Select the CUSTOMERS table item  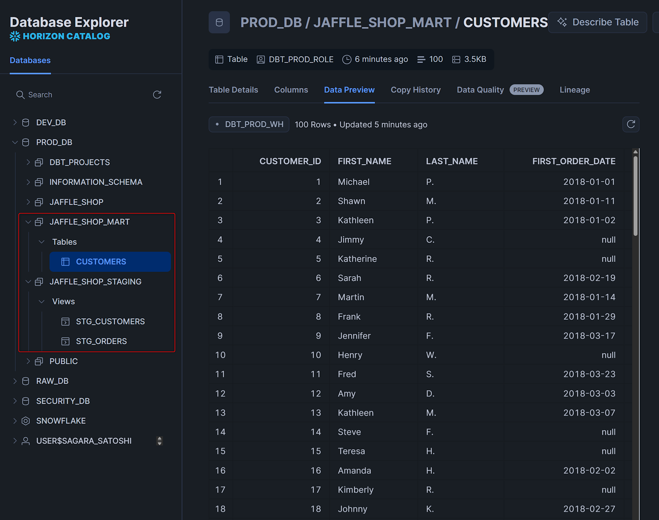click(x=101, y=262)
